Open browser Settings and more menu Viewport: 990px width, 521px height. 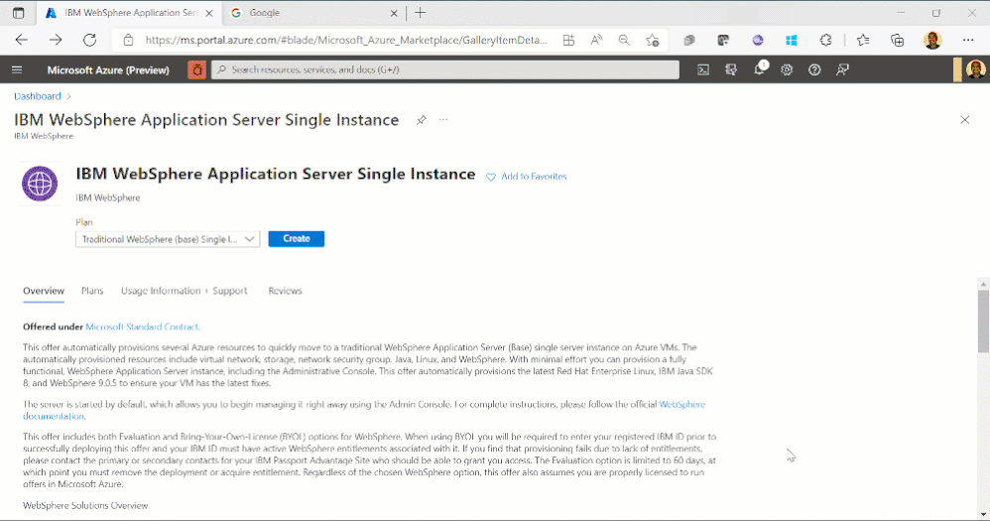pyautogui.click(x=968, y=40)
